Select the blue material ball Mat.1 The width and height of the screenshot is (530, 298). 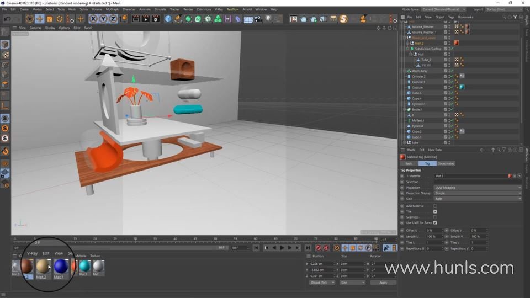click(60, 267)
